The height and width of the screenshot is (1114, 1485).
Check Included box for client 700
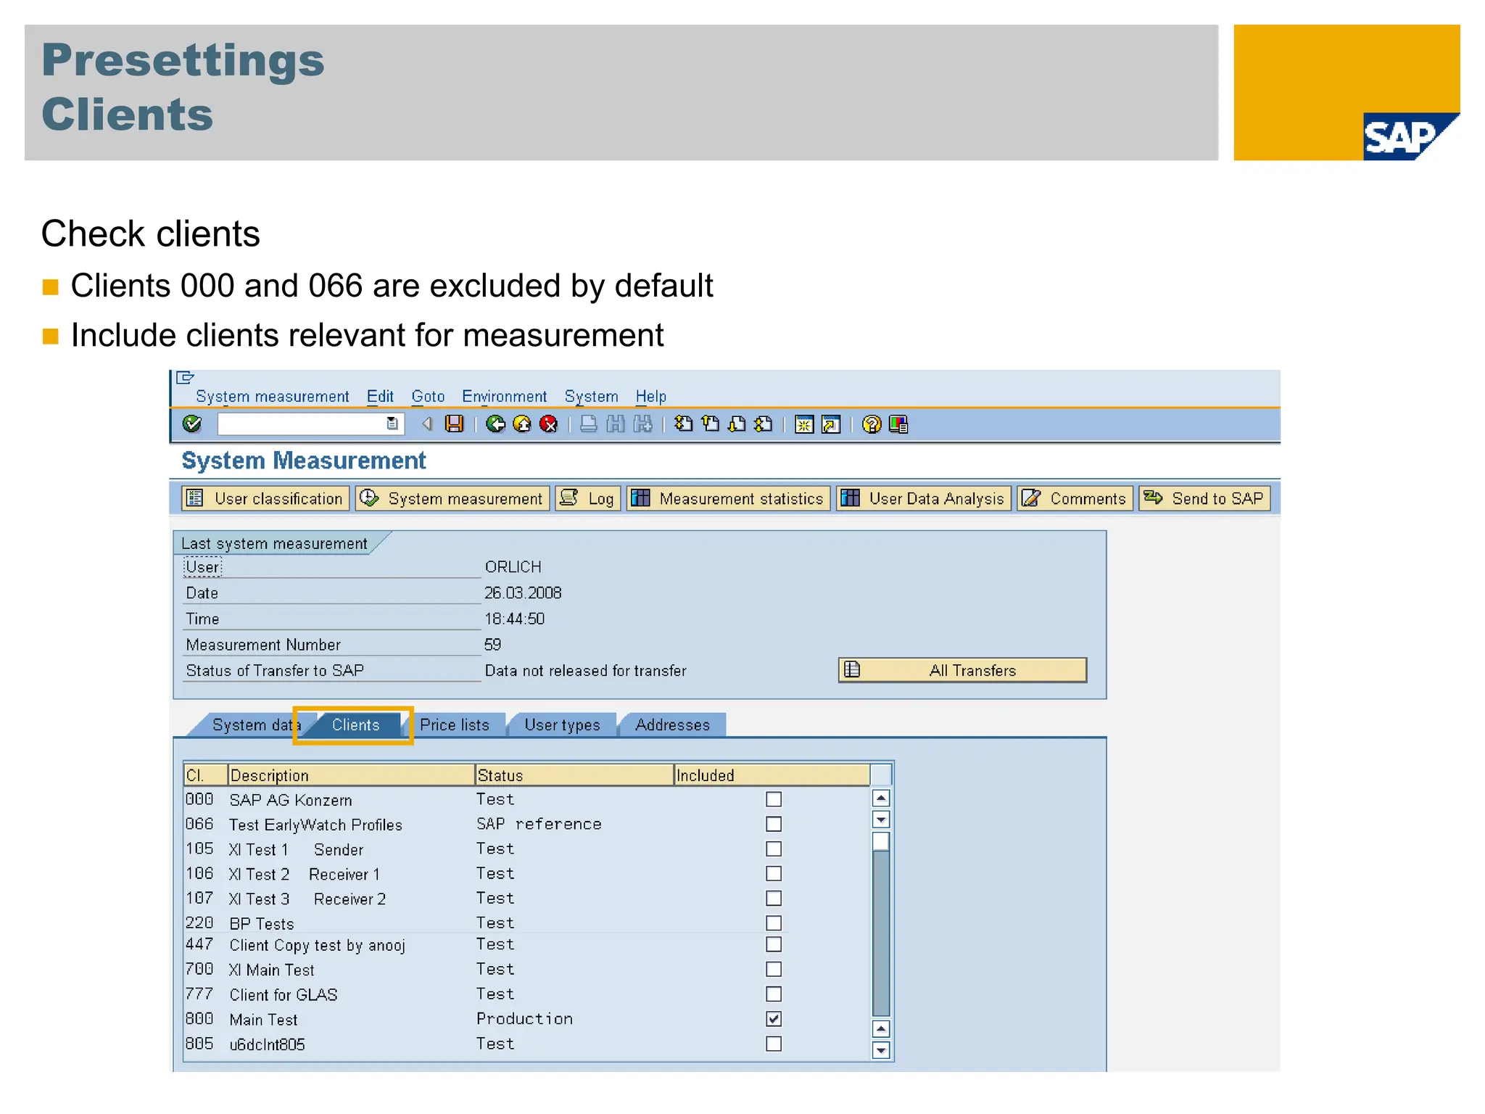click(774, 969)
